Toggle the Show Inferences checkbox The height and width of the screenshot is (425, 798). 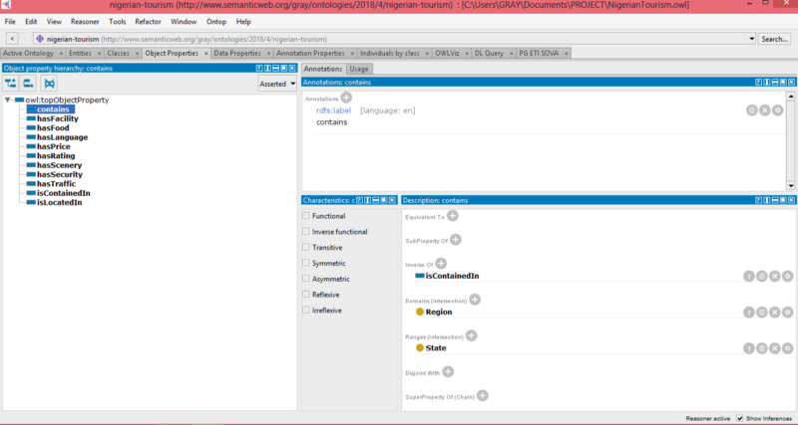[739, 418]
